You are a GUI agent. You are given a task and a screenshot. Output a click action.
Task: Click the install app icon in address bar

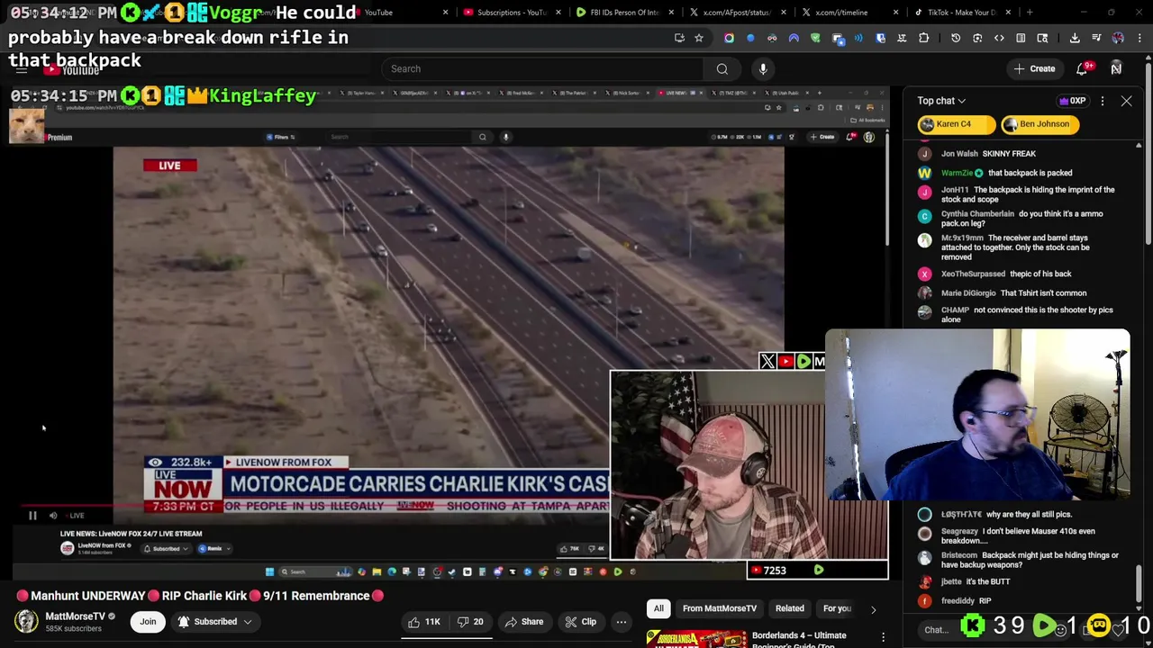click(x=679, y=38)
